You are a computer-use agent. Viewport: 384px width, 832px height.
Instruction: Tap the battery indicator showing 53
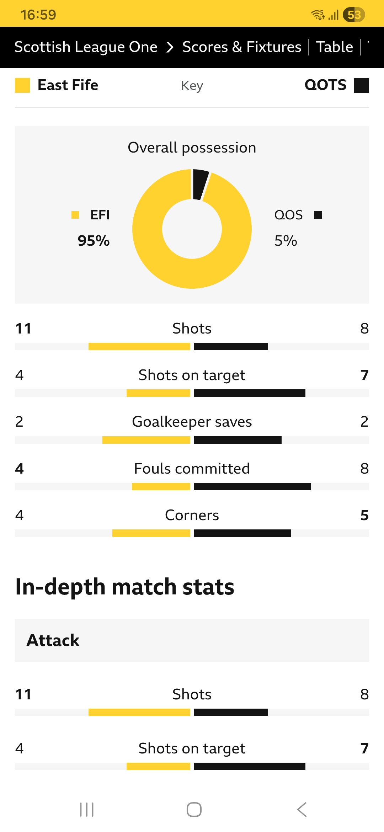tap(353, 15)
